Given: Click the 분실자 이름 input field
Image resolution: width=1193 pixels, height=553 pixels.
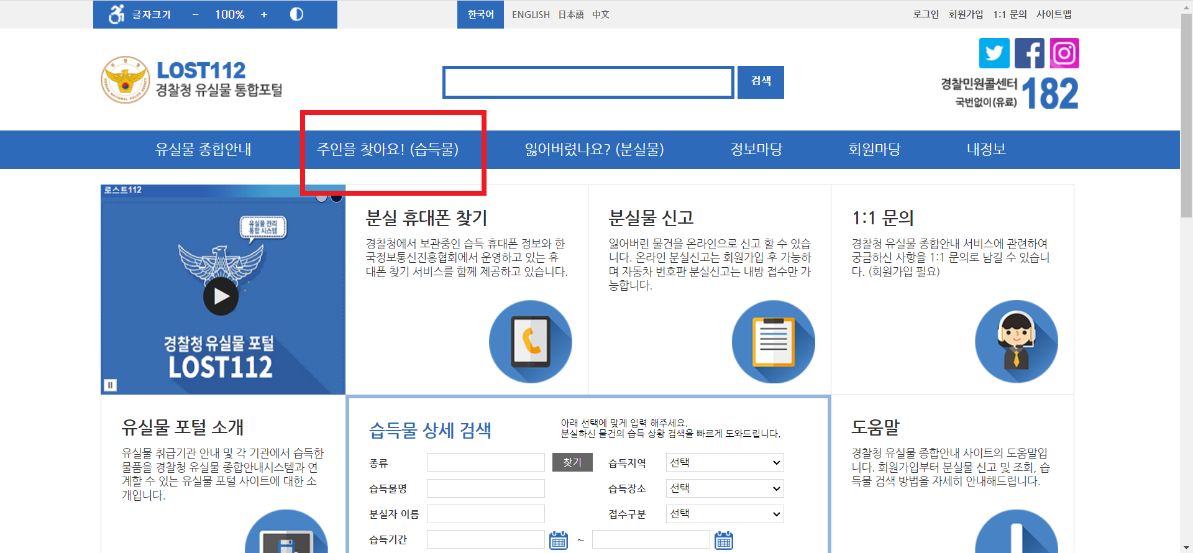Looking at the screenshot, I should [x=486, y=514].
